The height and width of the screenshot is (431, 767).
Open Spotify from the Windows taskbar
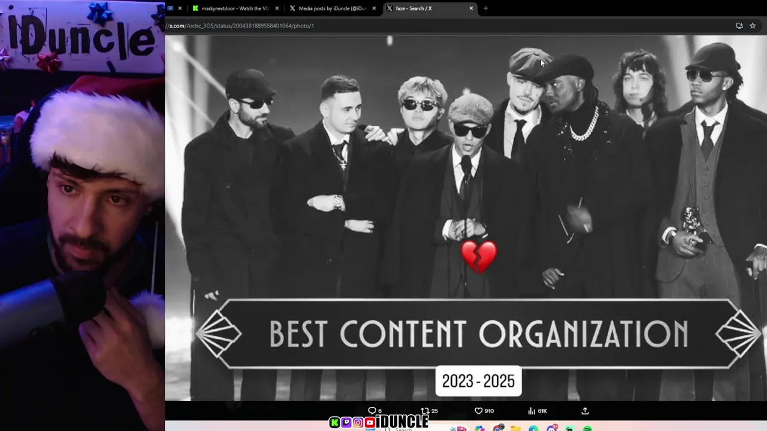[587, 429]
